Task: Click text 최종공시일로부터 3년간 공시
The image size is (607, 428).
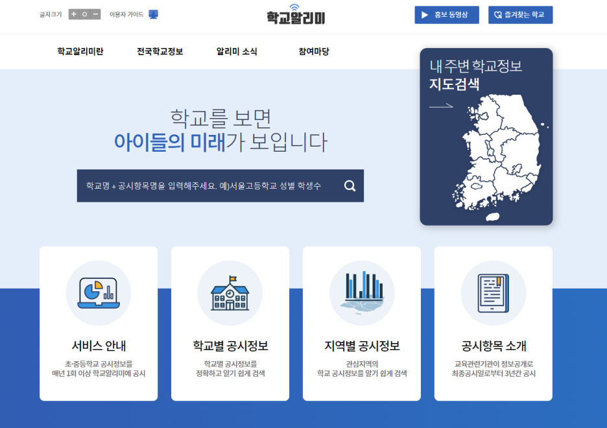Action: point(494,374)
